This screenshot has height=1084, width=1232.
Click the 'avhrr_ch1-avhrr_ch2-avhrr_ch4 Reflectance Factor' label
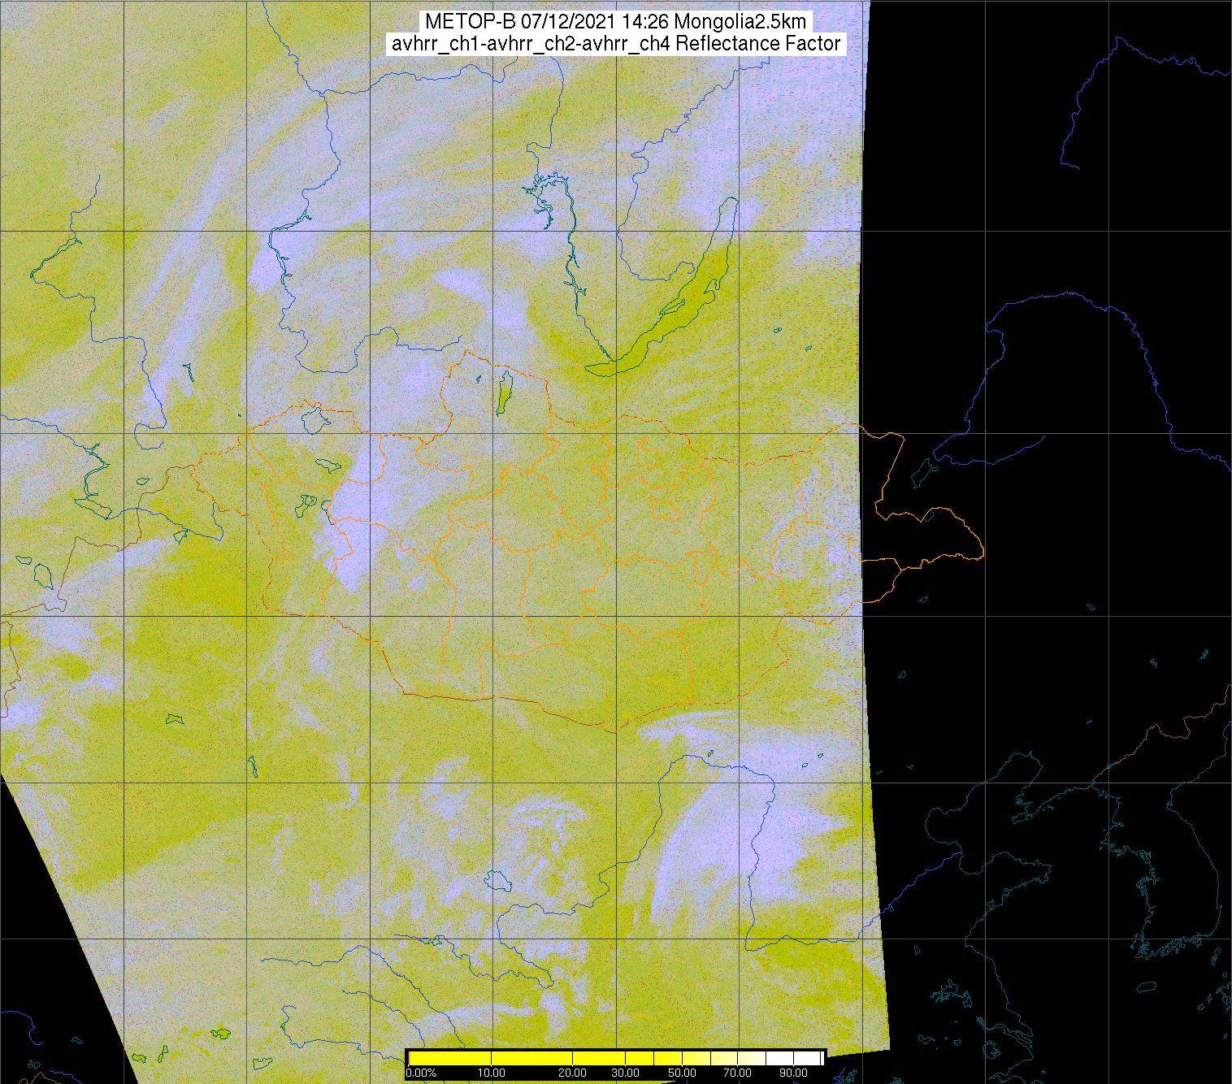(616, 44)
